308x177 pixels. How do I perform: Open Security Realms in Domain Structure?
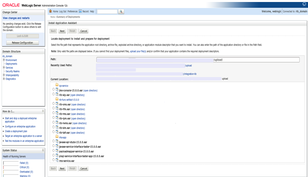pos(12,71)
